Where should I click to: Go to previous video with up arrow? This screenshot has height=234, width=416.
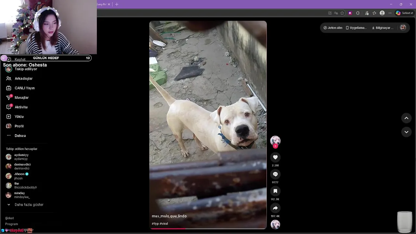point(406,118)
